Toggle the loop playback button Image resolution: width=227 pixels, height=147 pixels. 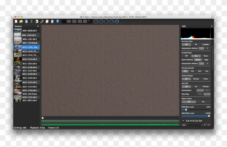117,21
